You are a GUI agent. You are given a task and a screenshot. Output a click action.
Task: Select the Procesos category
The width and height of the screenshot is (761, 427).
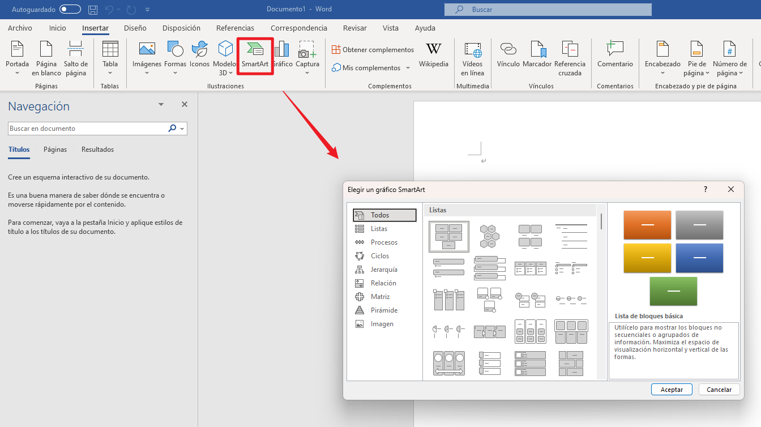(x=384, y=242)
